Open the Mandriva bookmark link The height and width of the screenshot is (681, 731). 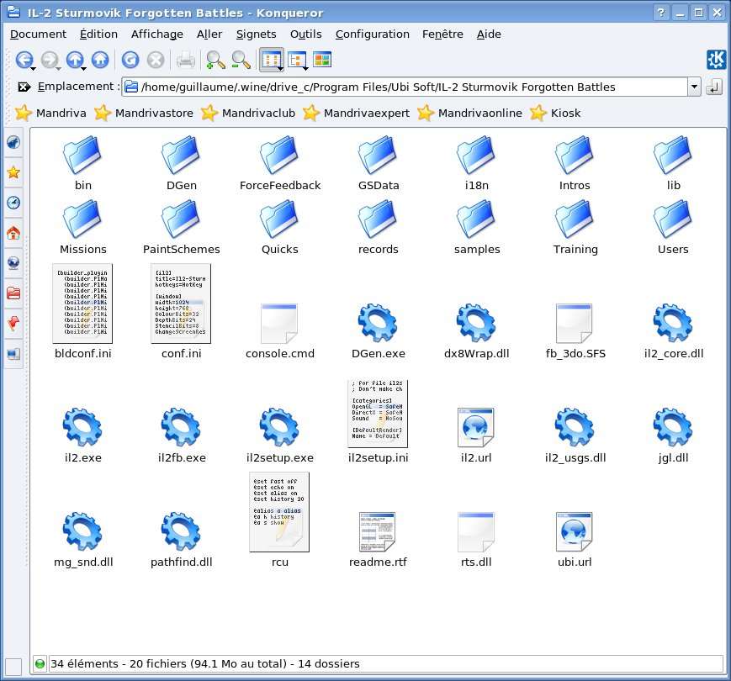pyautogui.click(x=50, y=113)
